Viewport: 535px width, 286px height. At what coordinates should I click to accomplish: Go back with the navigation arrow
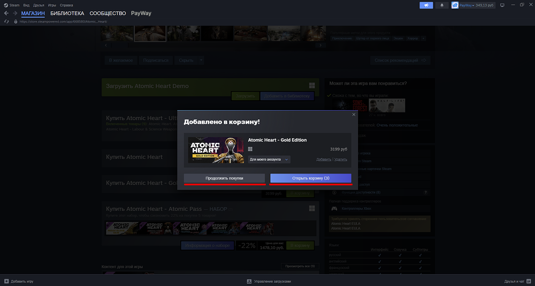(6, 13)
